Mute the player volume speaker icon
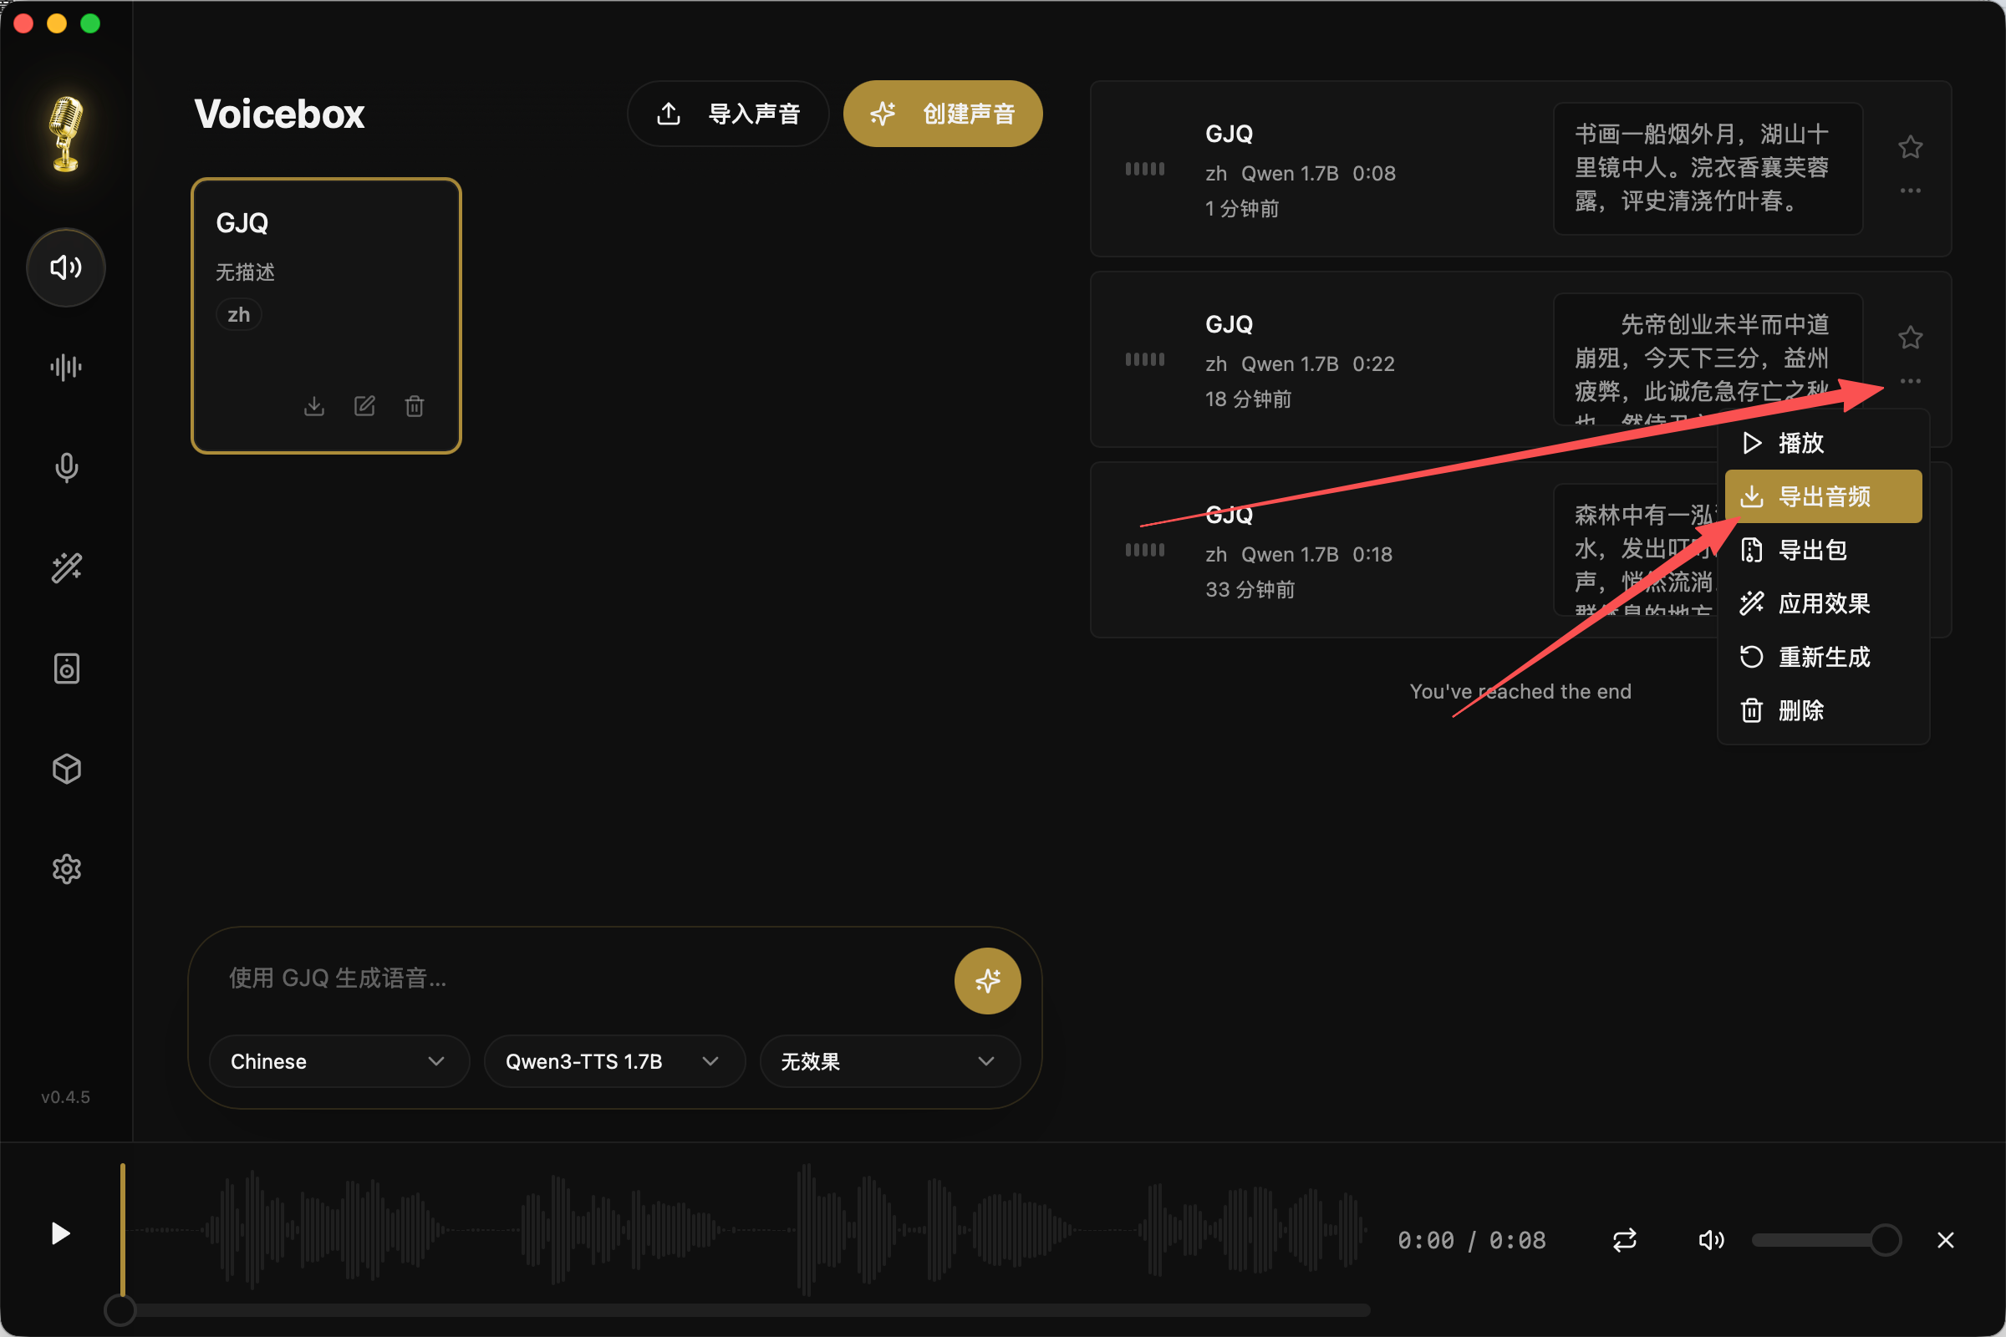 pos(1712,1240)
